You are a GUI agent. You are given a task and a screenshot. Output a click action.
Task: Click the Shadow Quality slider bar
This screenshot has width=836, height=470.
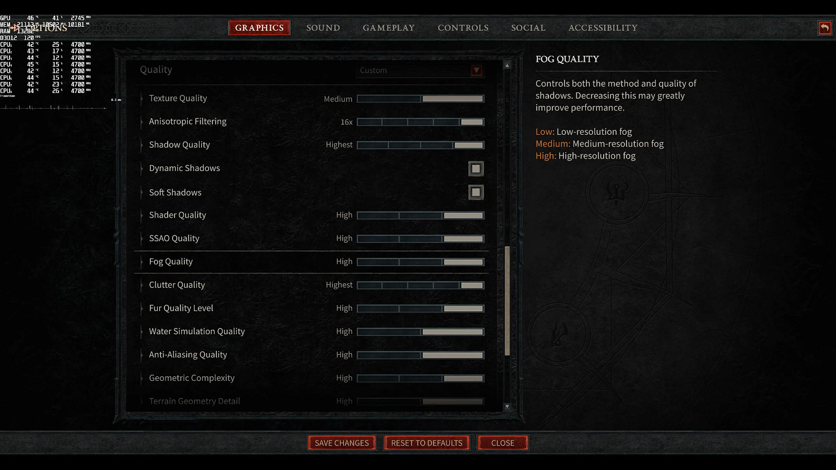coord(421,145)
